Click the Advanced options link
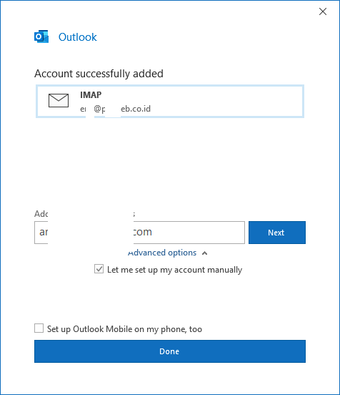The width and height of the screenshot is (340, 395). click(x=162, y=253)
